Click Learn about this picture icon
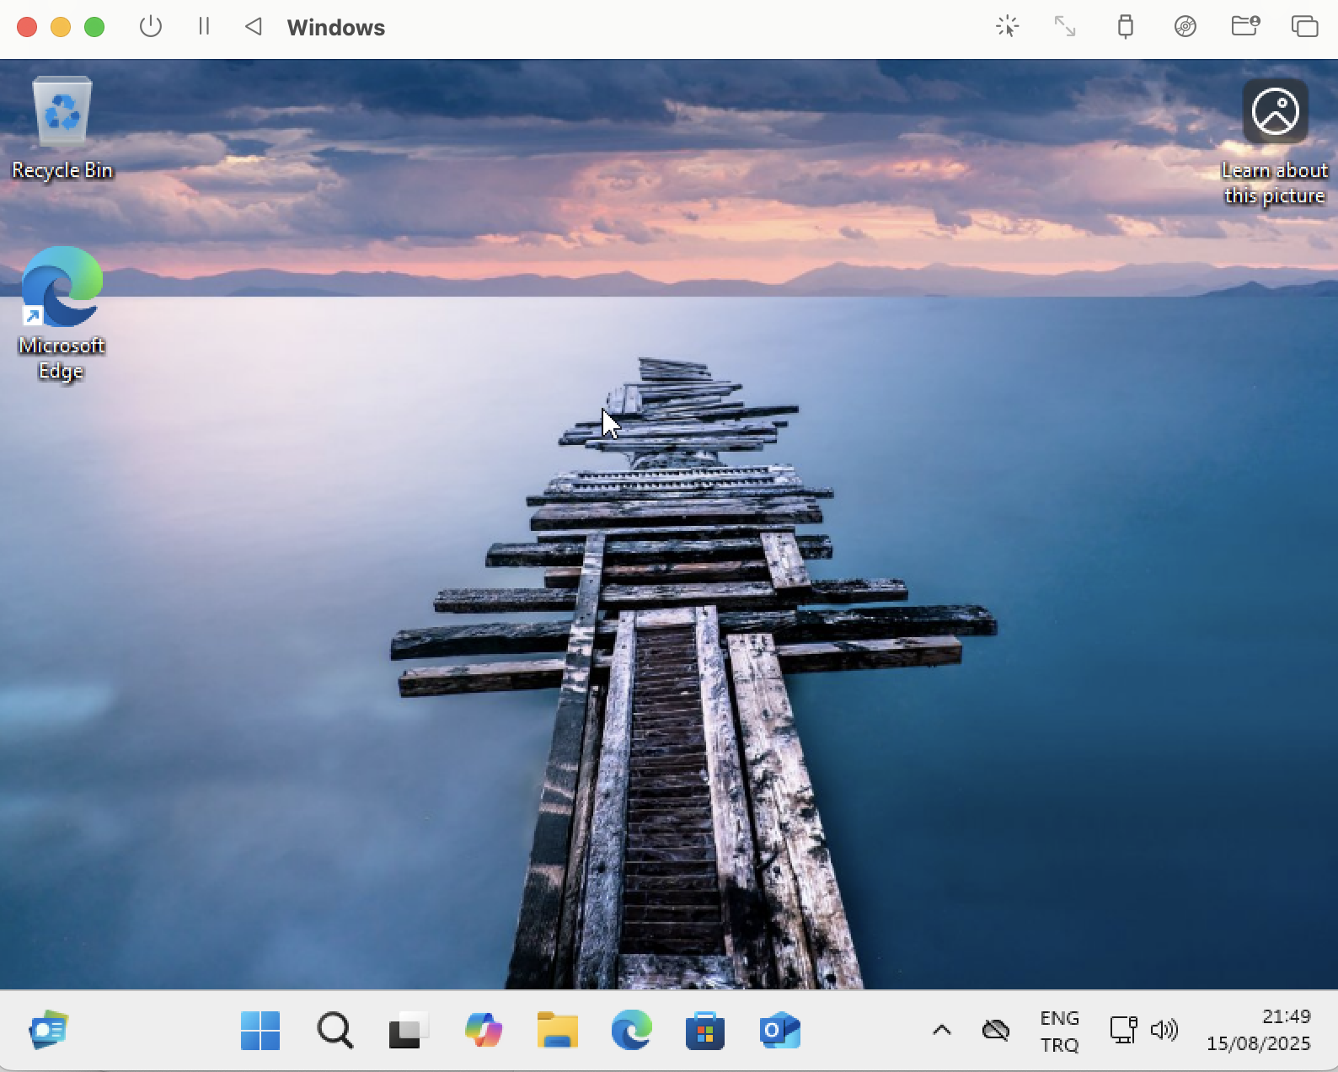Viewport: 1338px width, 1072px height. [x=1275, y=112]
